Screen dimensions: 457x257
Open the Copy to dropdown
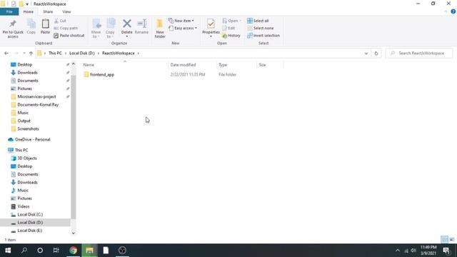[110, 29]
